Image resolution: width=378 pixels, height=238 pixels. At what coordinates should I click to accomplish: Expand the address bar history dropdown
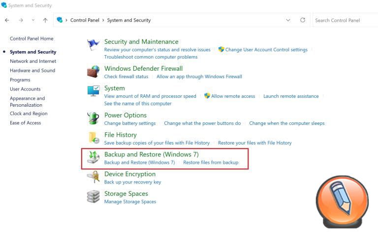[288, 20]
